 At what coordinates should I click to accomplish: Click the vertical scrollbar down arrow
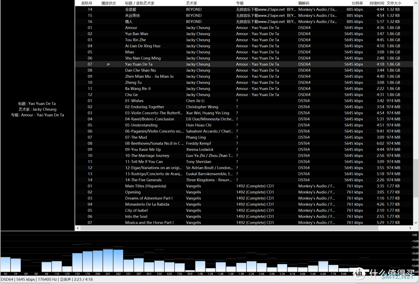416,223
